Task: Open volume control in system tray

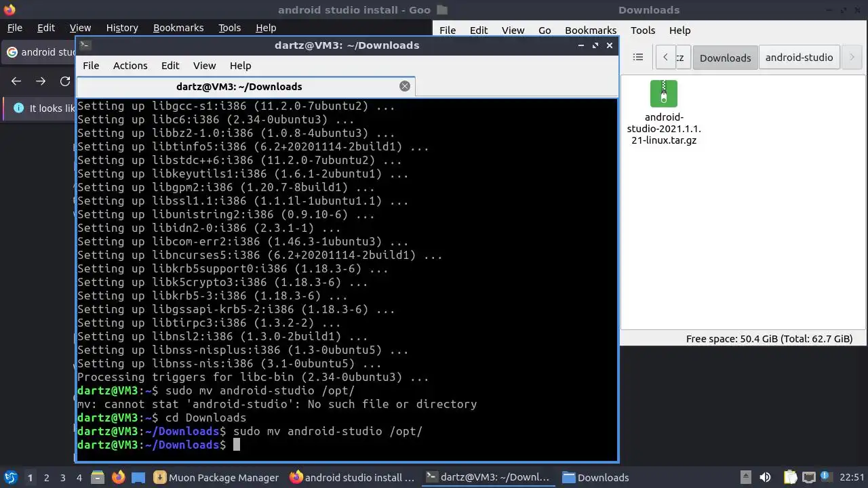Action: tap(766, 477)
